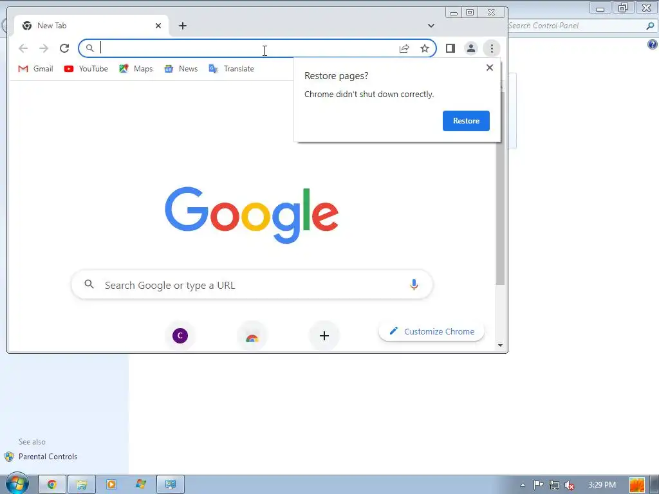Open the Translate bookmark
This screenshot has height=494, width=659.
coord(232,69)
